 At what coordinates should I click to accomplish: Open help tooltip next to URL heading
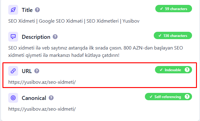[x=37, y=71]
